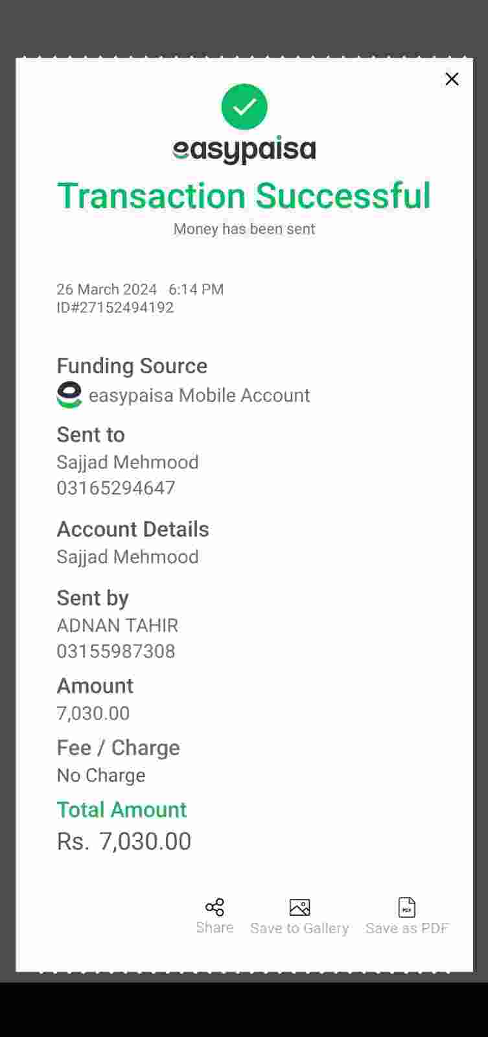
Task: Tap the Save to Gallery picture icon
Action: [299, 907]
